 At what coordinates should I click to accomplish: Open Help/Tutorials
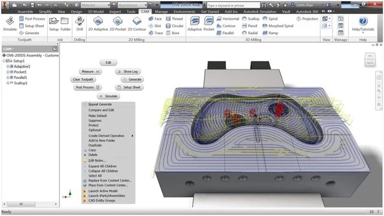363,24
